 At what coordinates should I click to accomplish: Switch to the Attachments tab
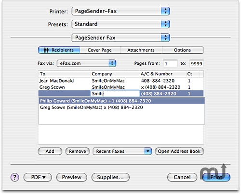click(141, 50)
